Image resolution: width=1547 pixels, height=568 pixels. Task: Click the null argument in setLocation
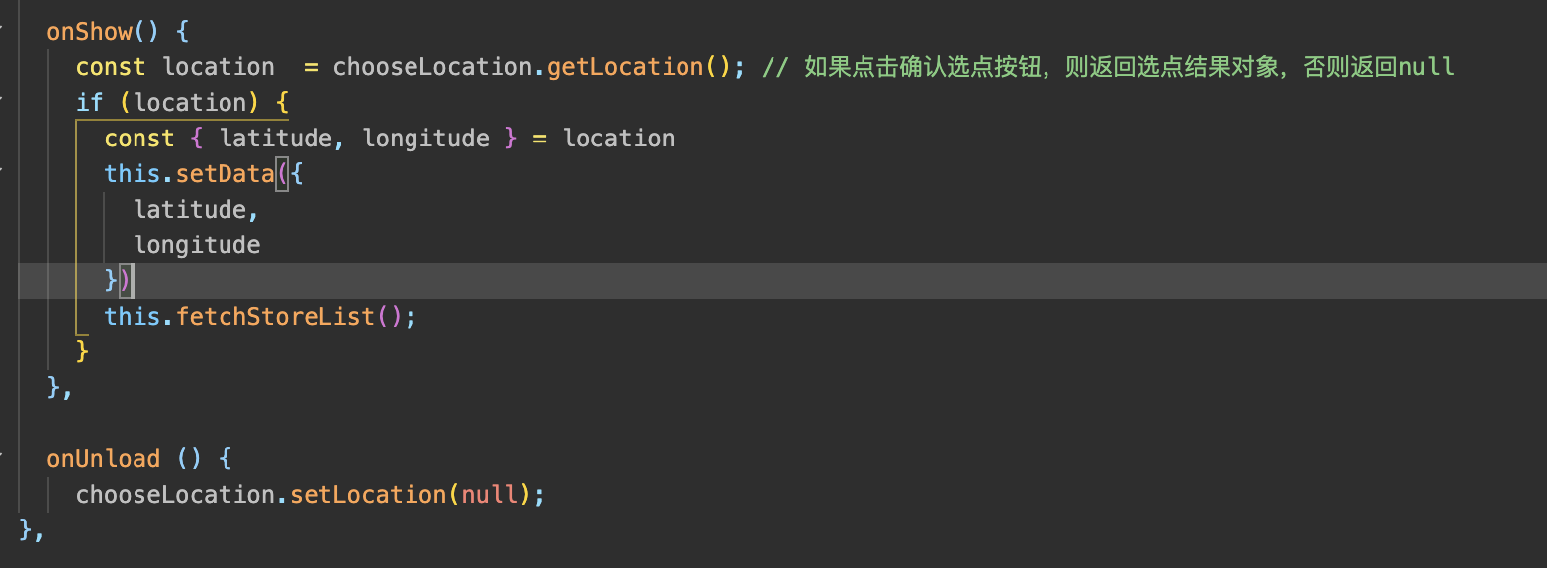[491, 494]
